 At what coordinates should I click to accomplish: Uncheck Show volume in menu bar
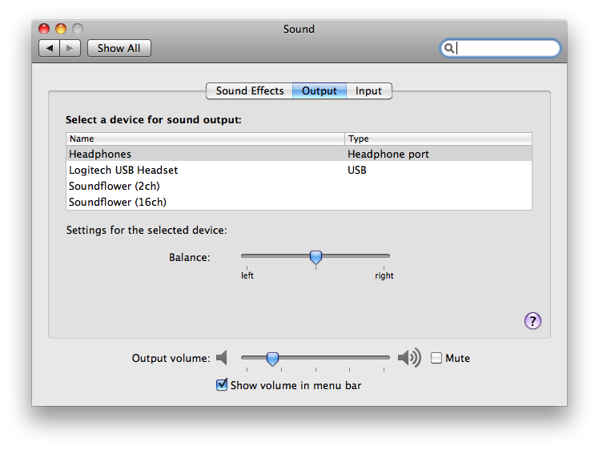point(222,384)
